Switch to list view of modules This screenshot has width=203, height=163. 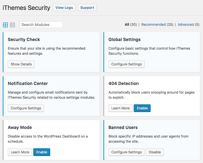(12, 25)
